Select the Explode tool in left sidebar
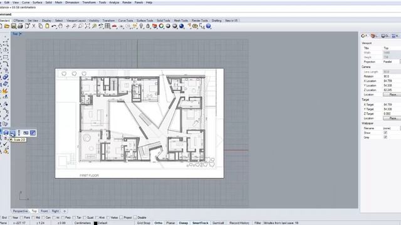This screenshot has width=401, height=225. click(x=5, y=91)
